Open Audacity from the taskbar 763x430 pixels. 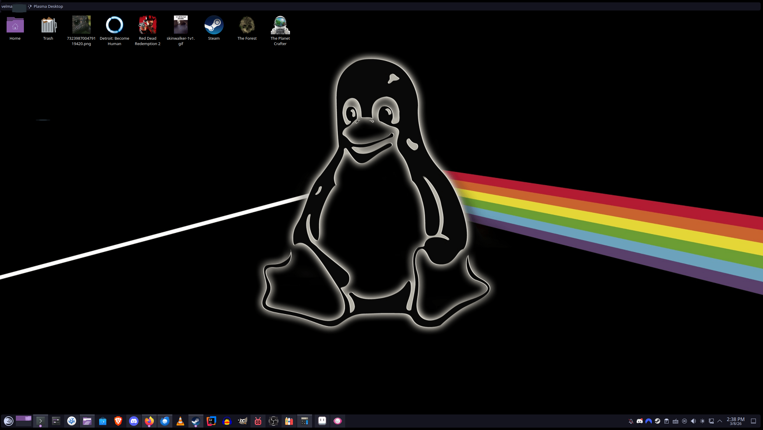[x=227, y=421]
